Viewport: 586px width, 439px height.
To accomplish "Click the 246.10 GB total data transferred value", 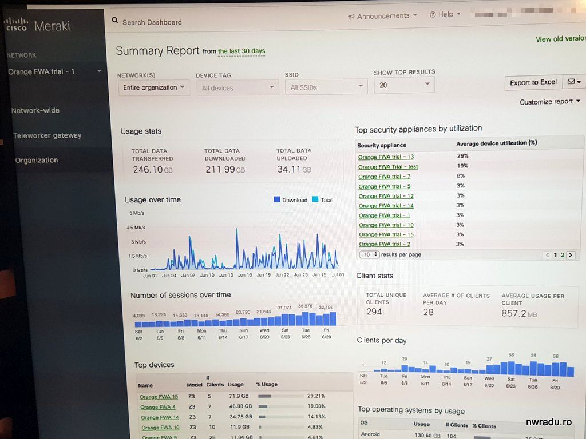I will click(x=153, y=170).
